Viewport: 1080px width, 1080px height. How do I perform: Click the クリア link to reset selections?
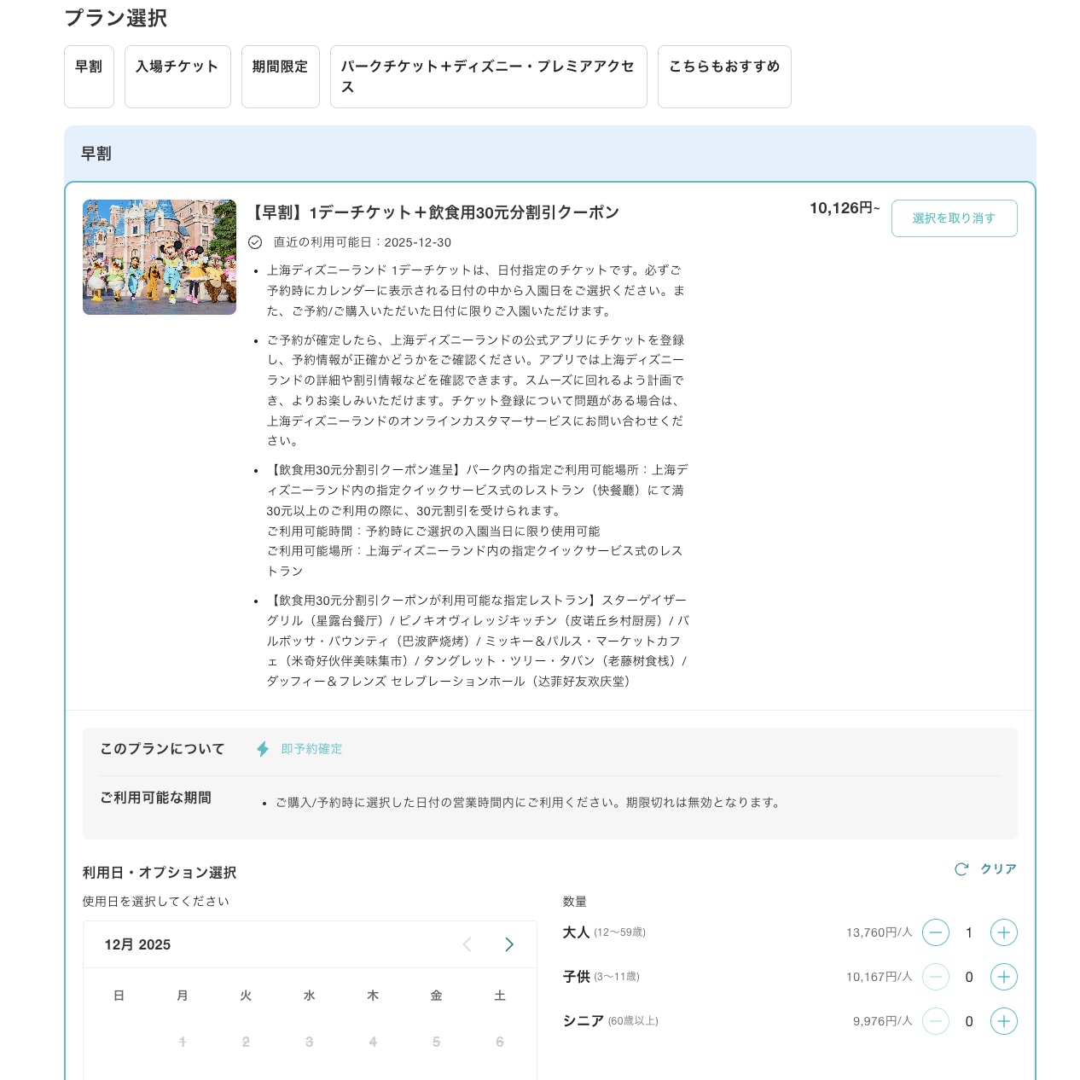(996, 869)
